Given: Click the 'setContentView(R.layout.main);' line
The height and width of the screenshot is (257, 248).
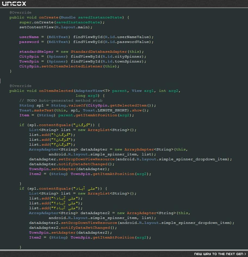Looking at the screenshot, I should [56, 27].
